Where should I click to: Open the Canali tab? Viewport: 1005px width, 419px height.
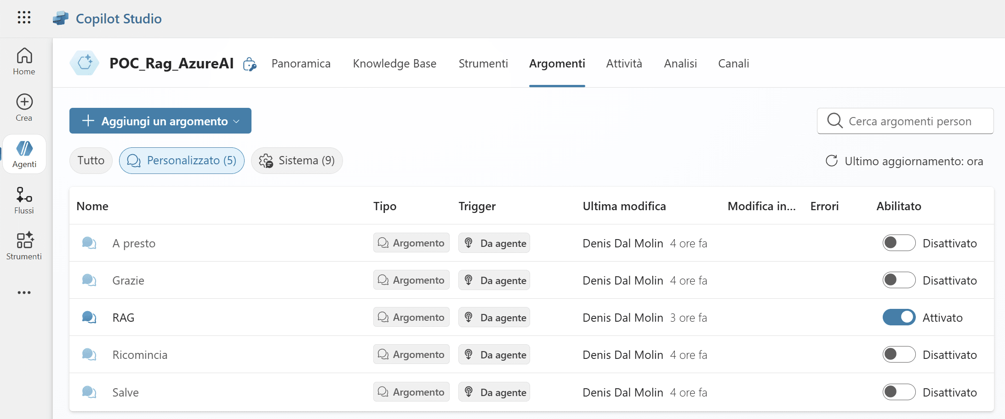pos(733,63)
